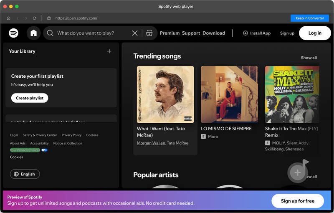Click the privacy choices toggle icon
The image size is (334, 213).
[44, 150]
